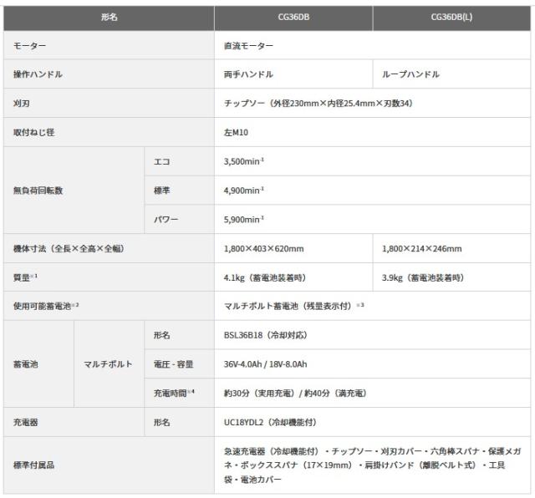The image size is (535, 498).
Task: Select the 取付ねじ径 label
Action: [33, 132]
